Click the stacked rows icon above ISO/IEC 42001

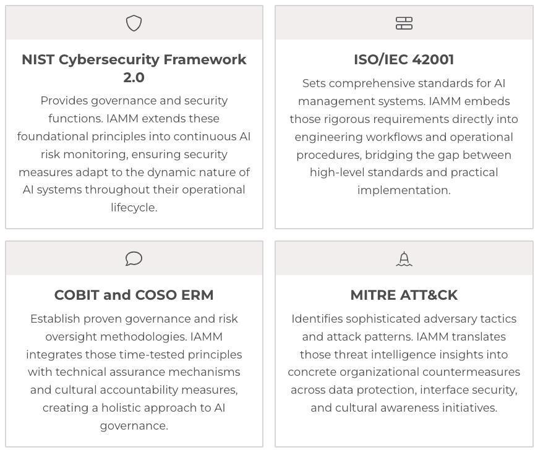coord(404,23)
